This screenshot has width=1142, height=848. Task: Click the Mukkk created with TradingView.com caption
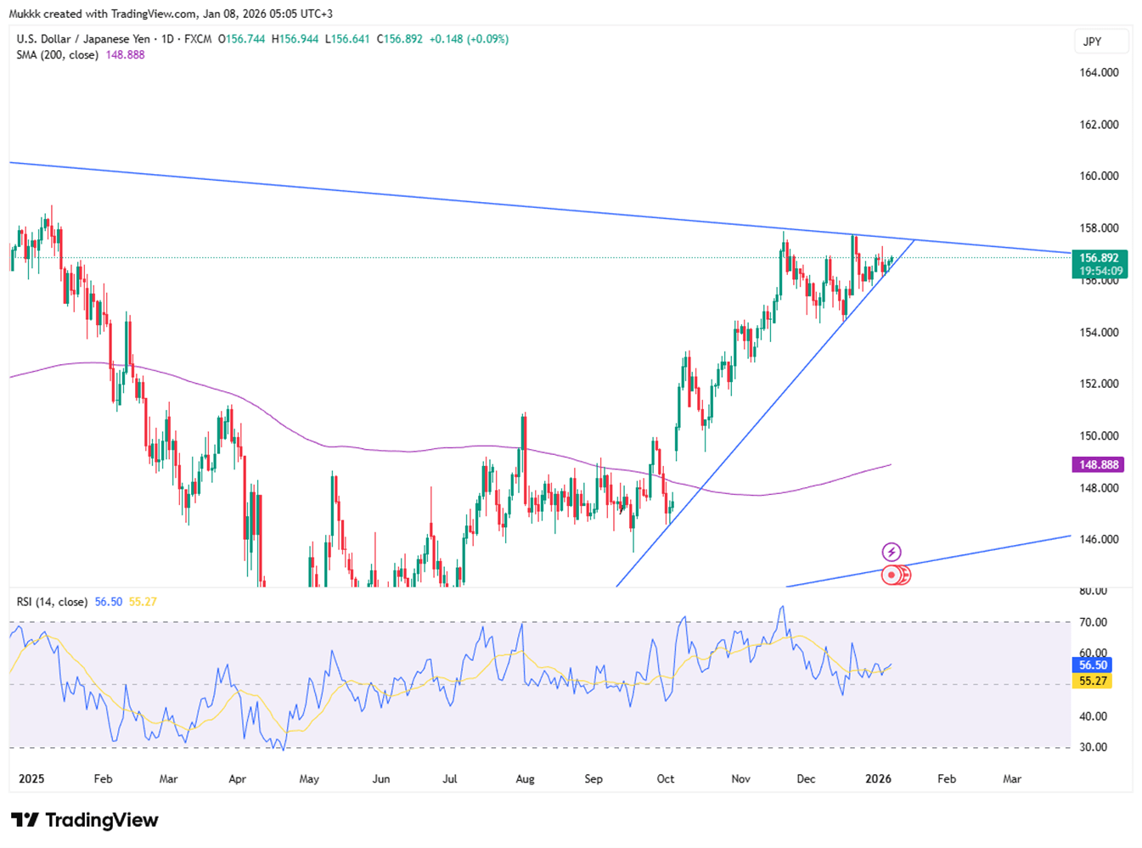[x=170, y=14]
